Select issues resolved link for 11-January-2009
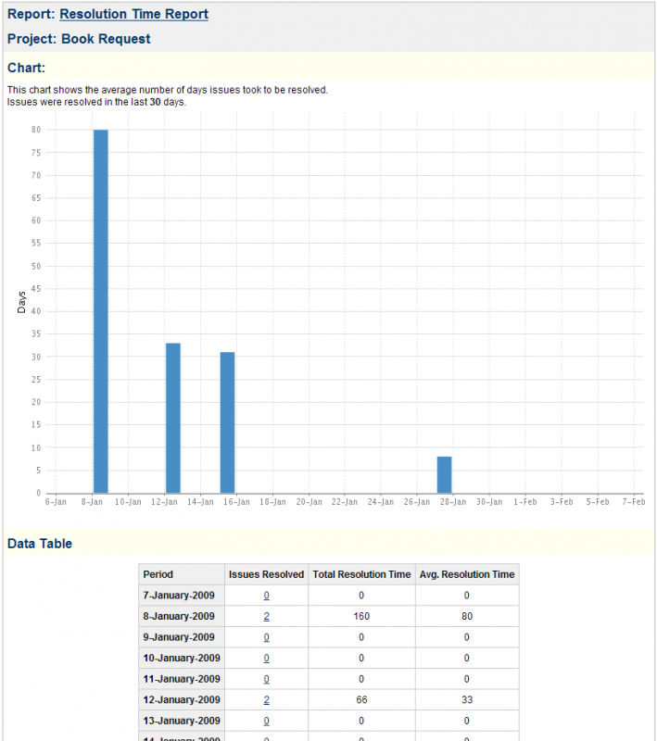Image resolution: width=657 pixels, height=741 pixels. pos(267,679)
